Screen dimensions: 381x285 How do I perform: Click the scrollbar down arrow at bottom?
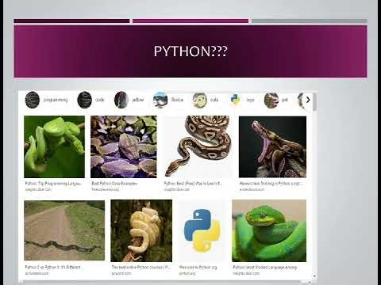coord(314,276)
